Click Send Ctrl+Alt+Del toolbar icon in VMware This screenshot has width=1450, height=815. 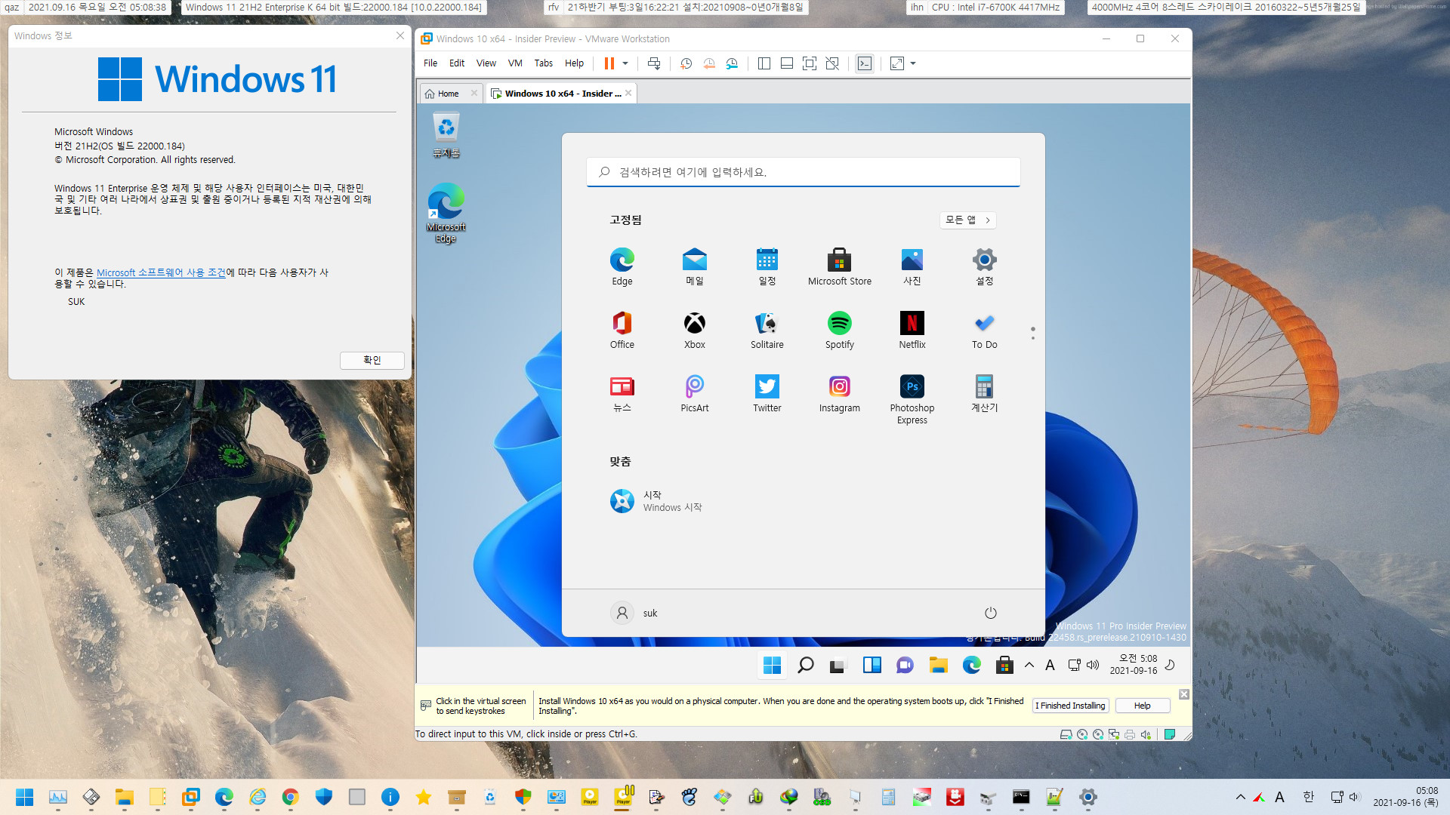[x=654, y=63]
